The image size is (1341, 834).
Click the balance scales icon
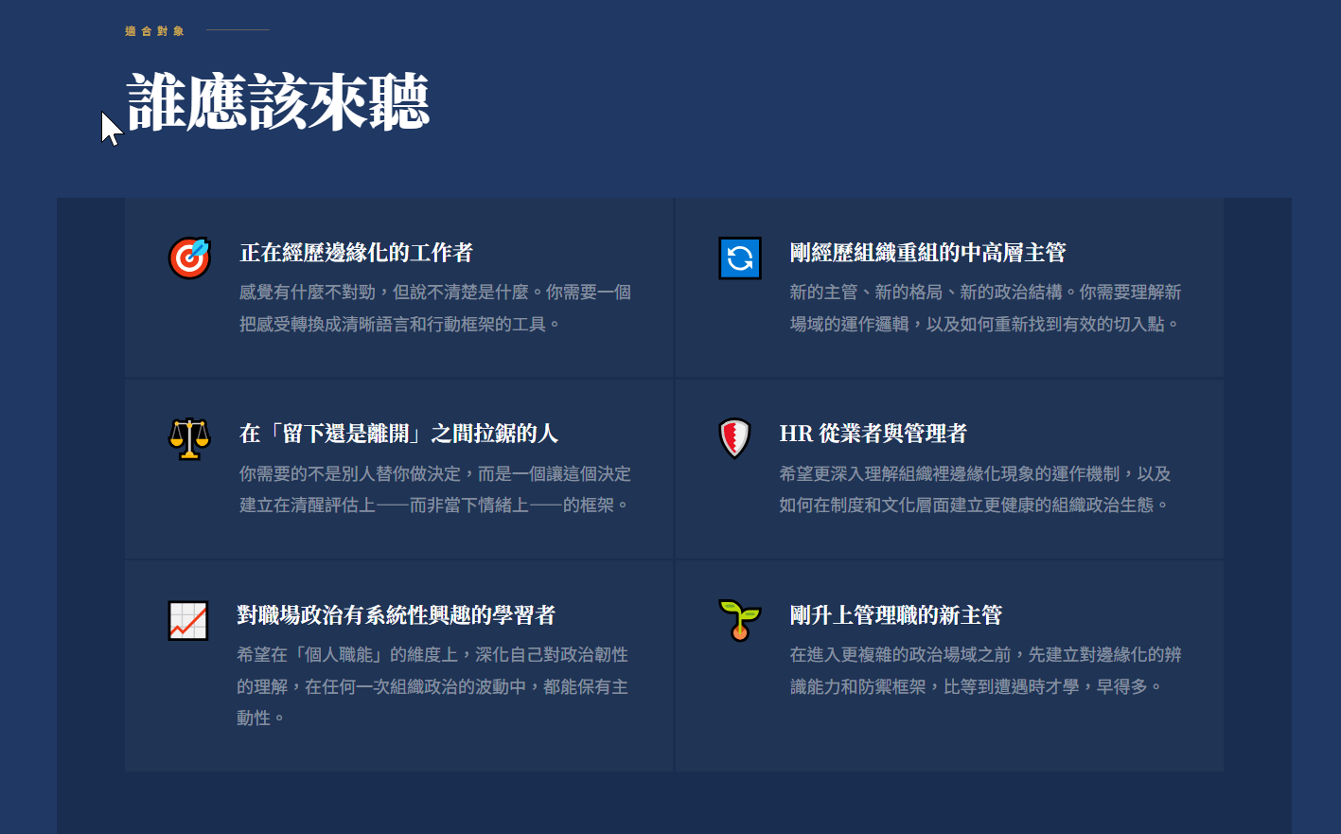coord(189,438)
